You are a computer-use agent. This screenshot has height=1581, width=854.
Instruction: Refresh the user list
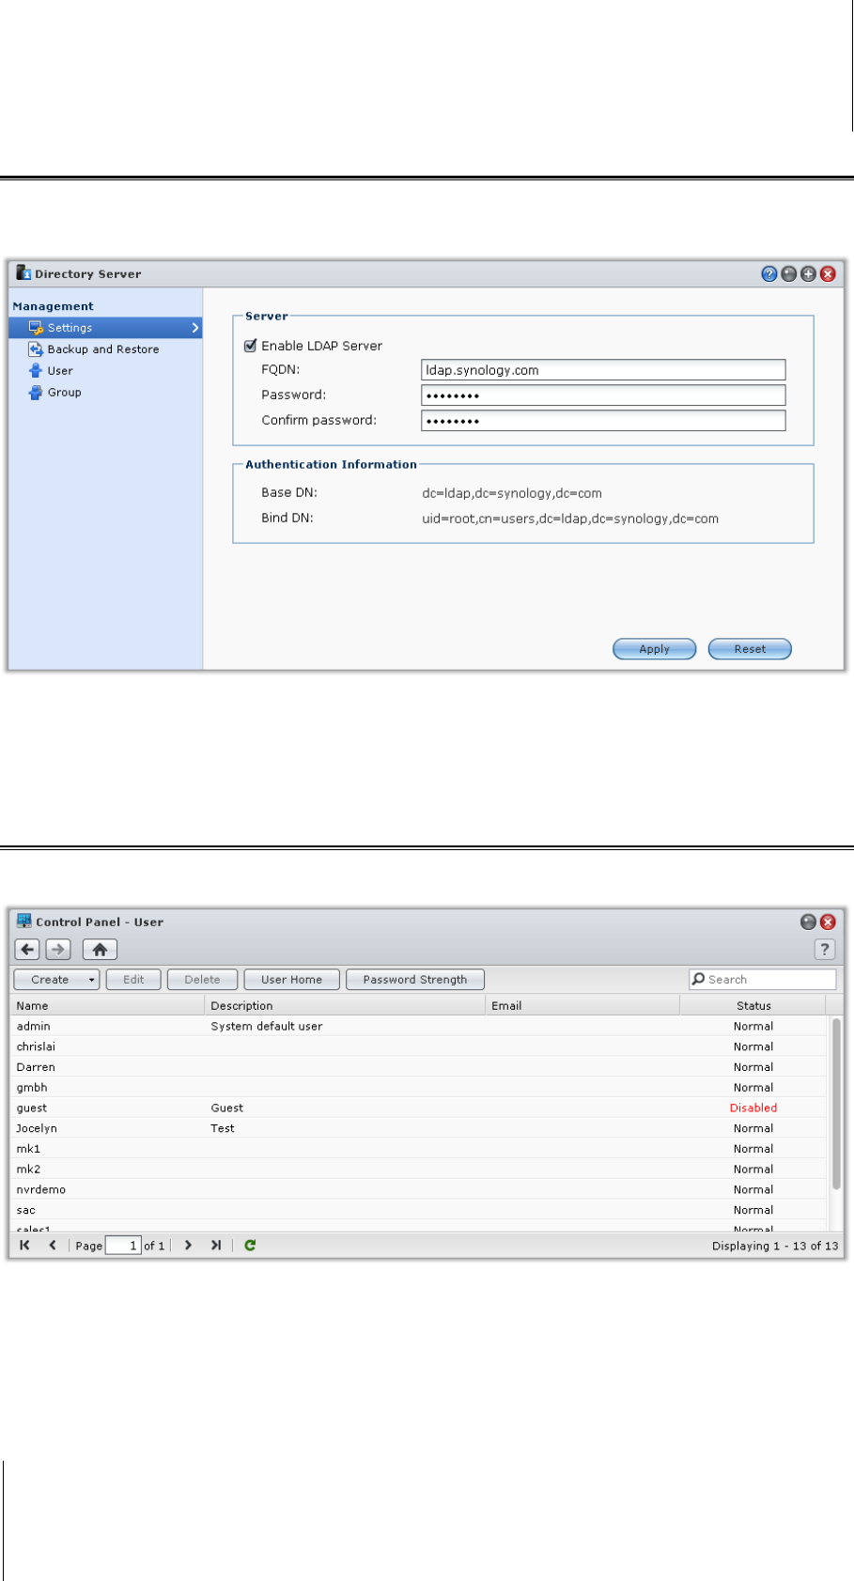pyautogui.click(x=250, y=1246)
